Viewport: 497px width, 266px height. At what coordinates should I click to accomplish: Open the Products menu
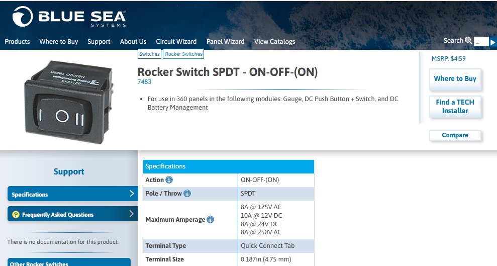coord(17,42)
